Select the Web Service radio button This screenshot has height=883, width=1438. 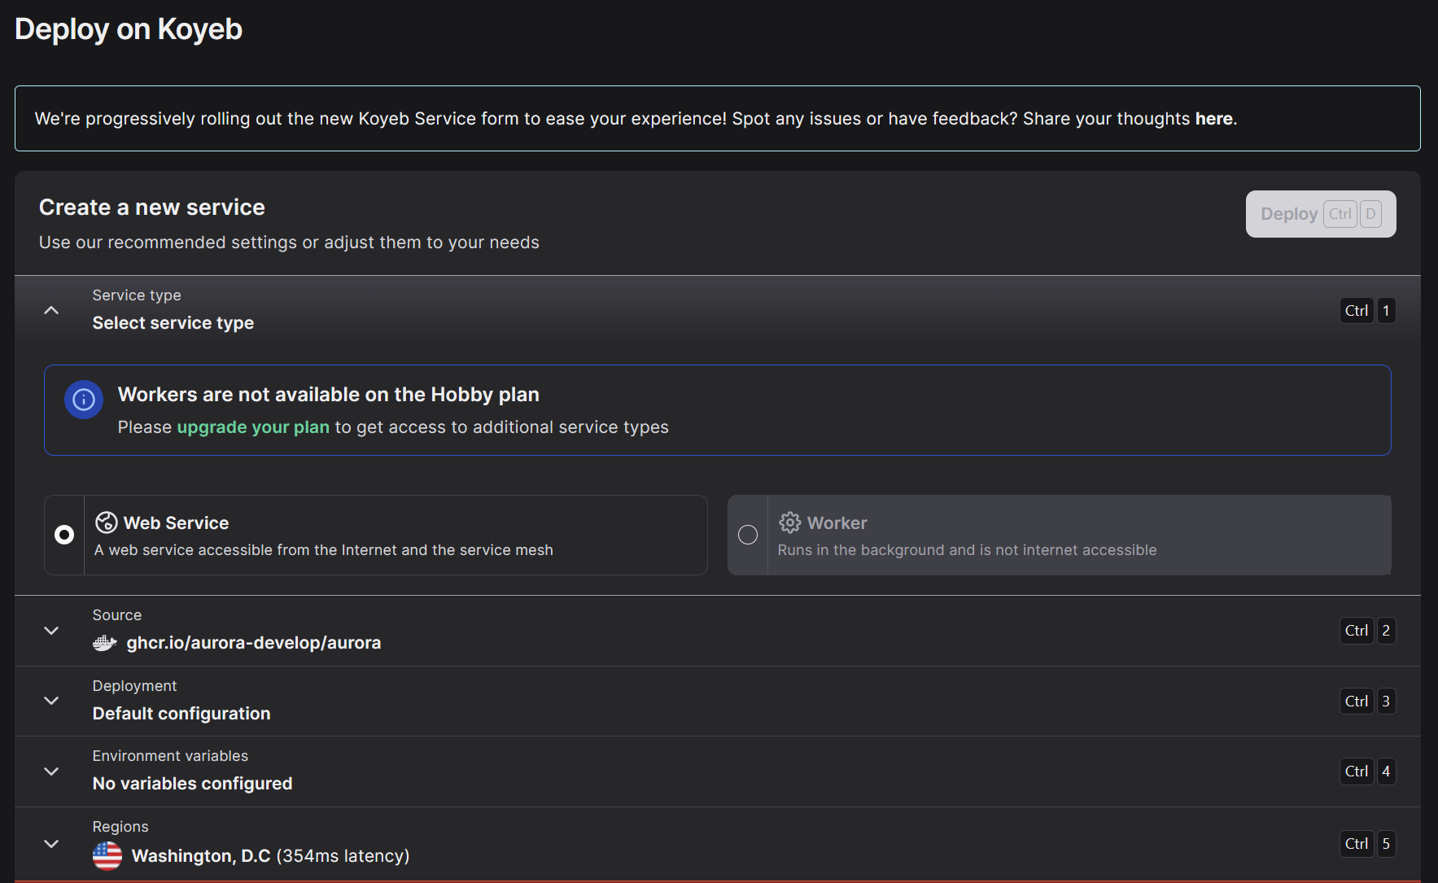pyautogui.click(x=64, y=535)
